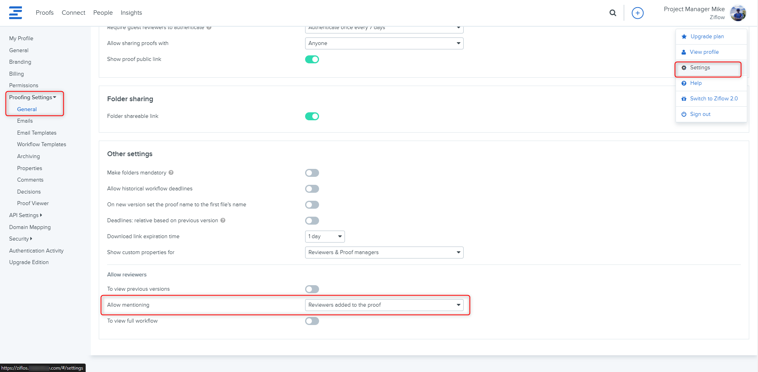The height and width of the screenshot is (372, 758).
Task: Click help icon next to Make folders mandatory
Action: point(171,172)
